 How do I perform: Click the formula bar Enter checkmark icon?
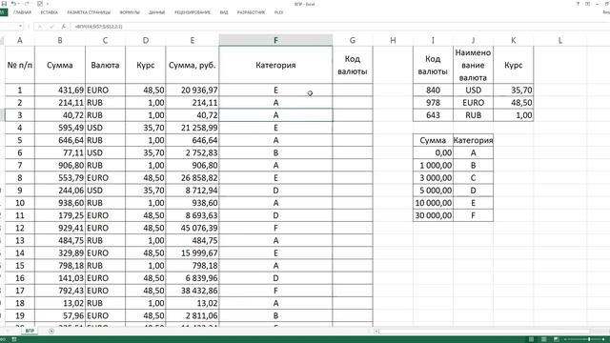51,27
